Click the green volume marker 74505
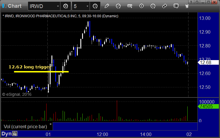The image size is (220, 138). (208, 106)
